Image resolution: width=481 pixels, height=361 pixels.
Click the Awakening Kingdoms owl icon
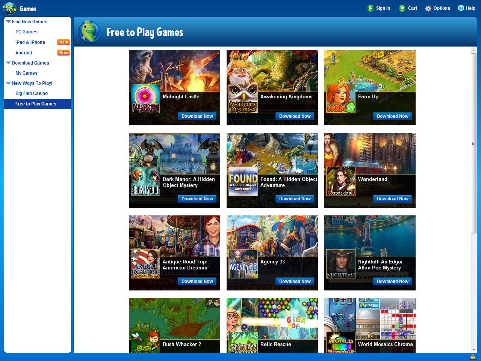(x=243, y=99)
